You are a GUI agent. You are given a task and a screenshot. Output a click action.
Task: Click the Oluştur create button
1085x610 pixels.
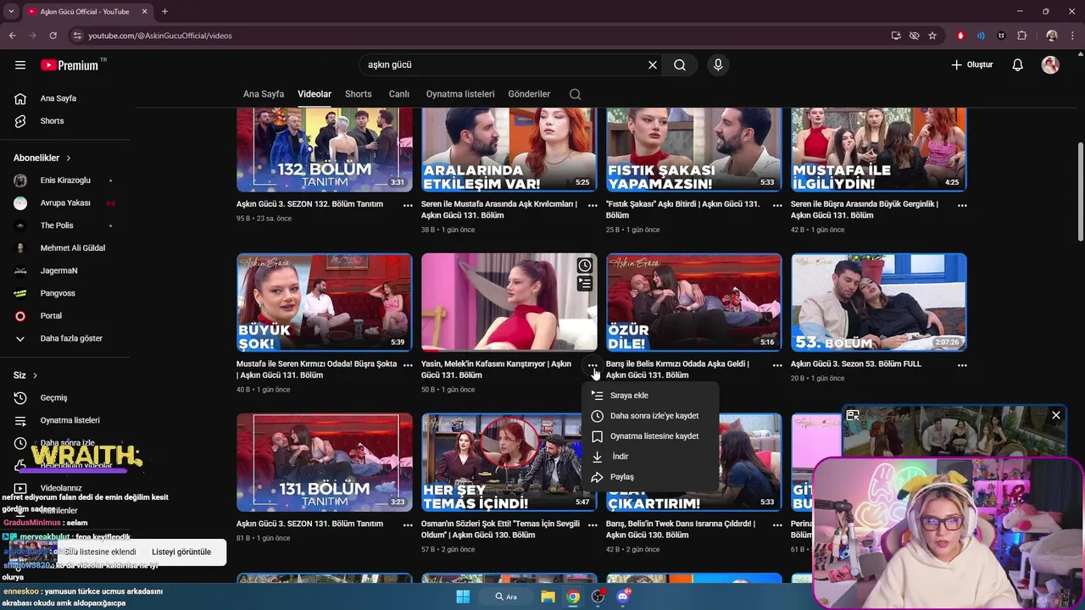[x=971, y=65]
